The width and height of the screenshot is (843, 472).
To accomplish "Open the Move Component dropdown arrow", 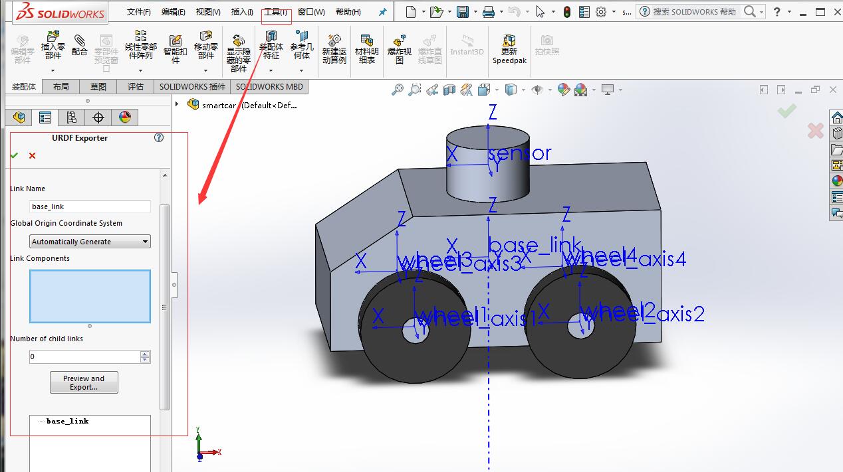I will click(x=206, y=70).
